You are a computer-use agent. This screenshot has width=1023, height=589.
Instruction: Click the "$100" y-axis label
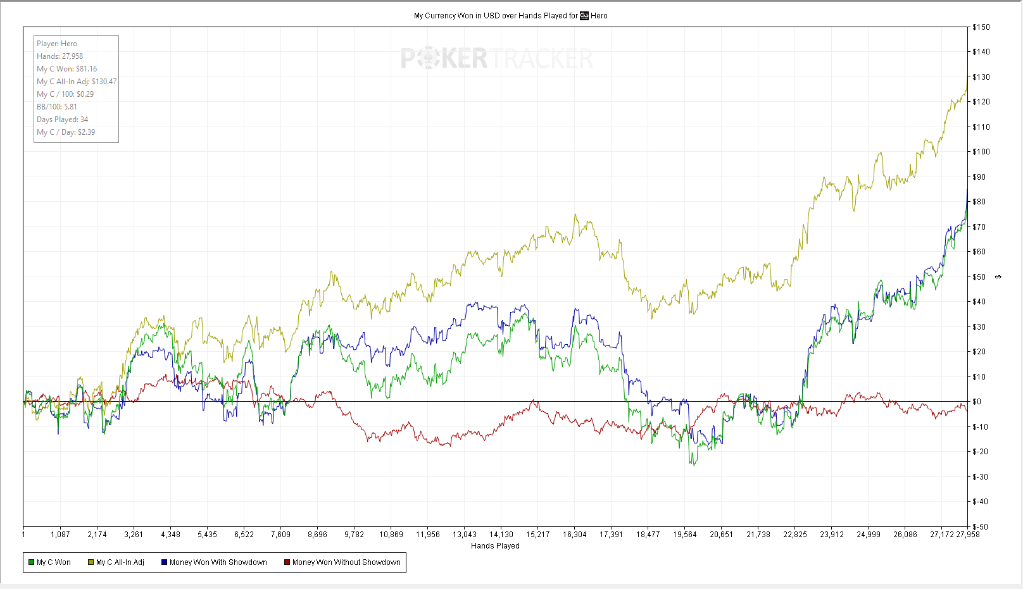click(981, 152)
